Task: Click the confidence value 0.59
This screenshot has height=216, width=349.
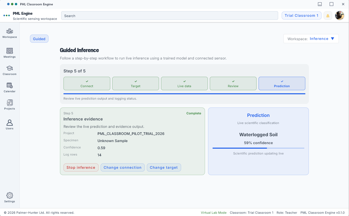Action: pyautogui.click(x=101, y=148)
